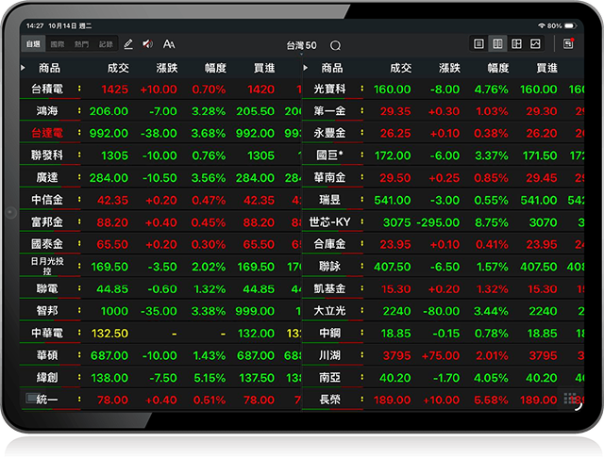
Task: Switch to the 自選 tab
Action: click(33, 44)
